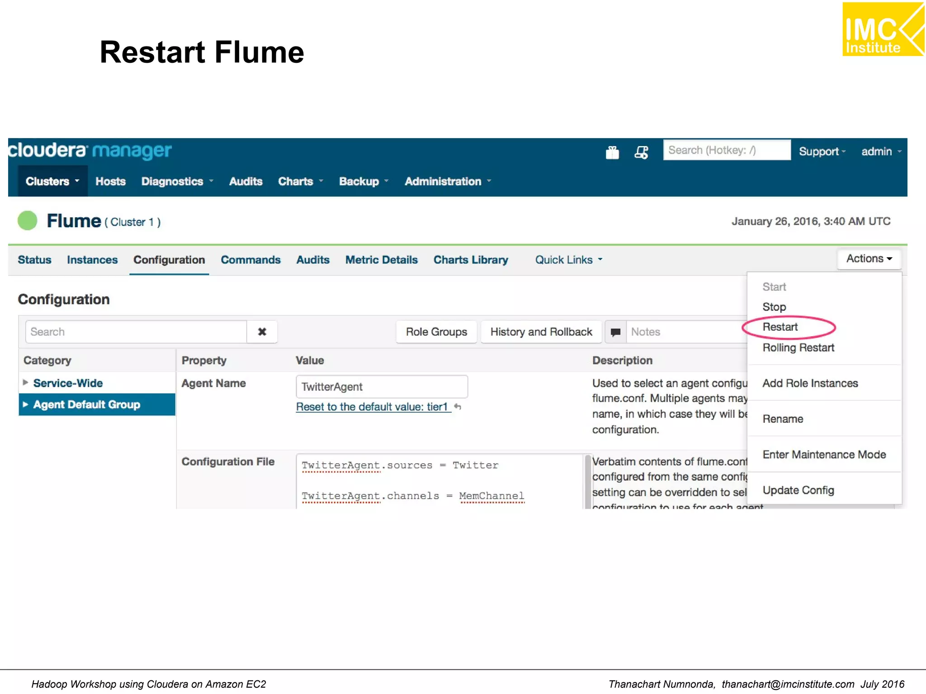Click the green Flume health status circle
926x694 pixels.
(x=28, y=221)
